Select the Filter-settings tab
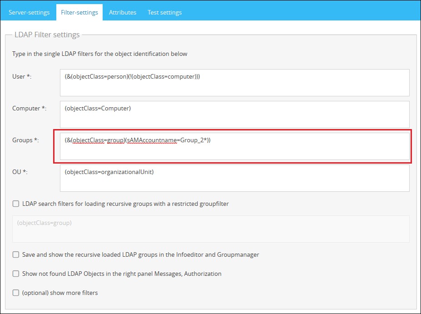Viewport: 421px width, 314px height. pyautogui.click(x=79, y=12)
